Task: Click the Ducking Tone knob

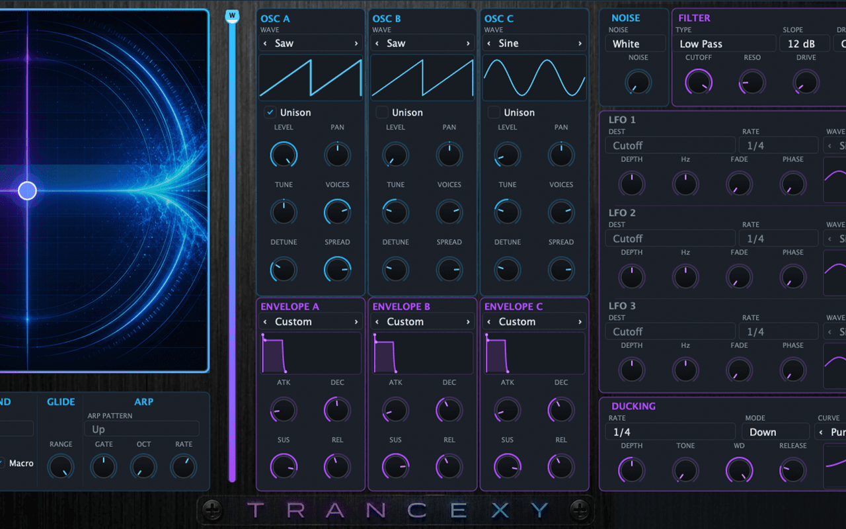Action: [685, 471]
